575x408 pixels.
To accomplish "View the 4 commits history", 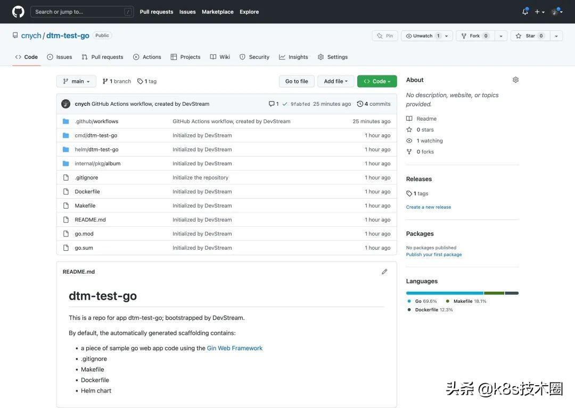I will coord(374,104).
